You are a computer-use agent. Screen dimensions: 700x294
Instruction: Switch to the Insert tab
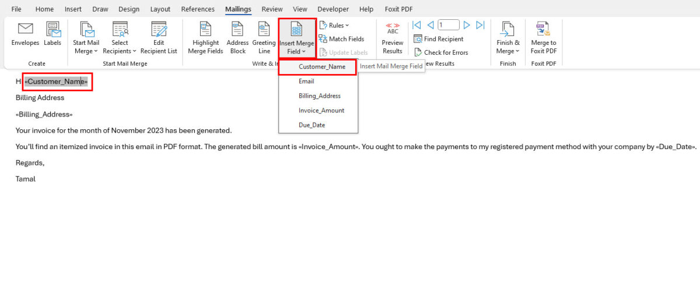73,9
